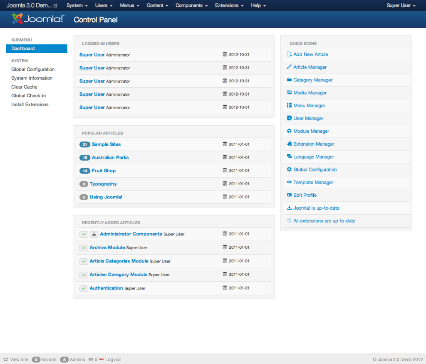
Task: Click the 5 hits badge for Using Joomla!
Action: (84, 197)
